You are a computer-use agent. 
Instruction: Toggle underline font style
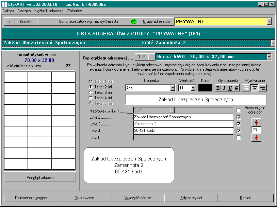pyautogui.click(x=230, y=88)
